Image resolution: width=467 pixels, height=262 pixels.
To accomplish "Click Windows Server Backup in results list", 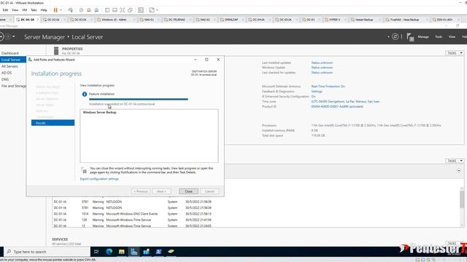I will click(x=99, y=112).
